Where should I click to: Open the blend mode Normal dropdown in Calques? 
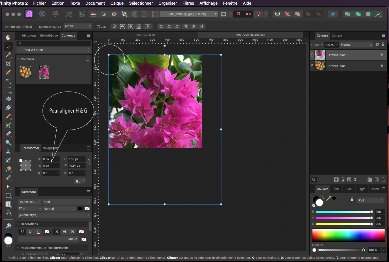coord(356,45)
